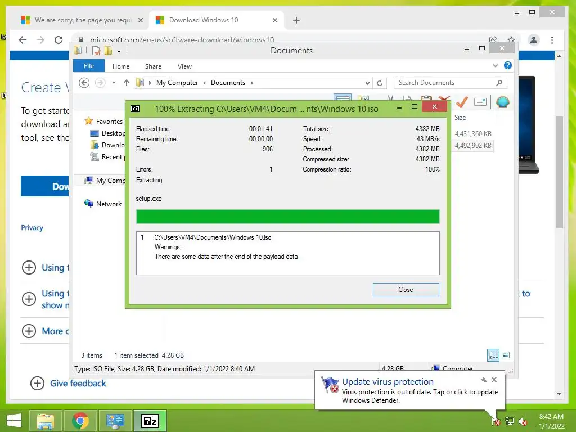Click the Explorer help question mark icon

click(508, 65)
